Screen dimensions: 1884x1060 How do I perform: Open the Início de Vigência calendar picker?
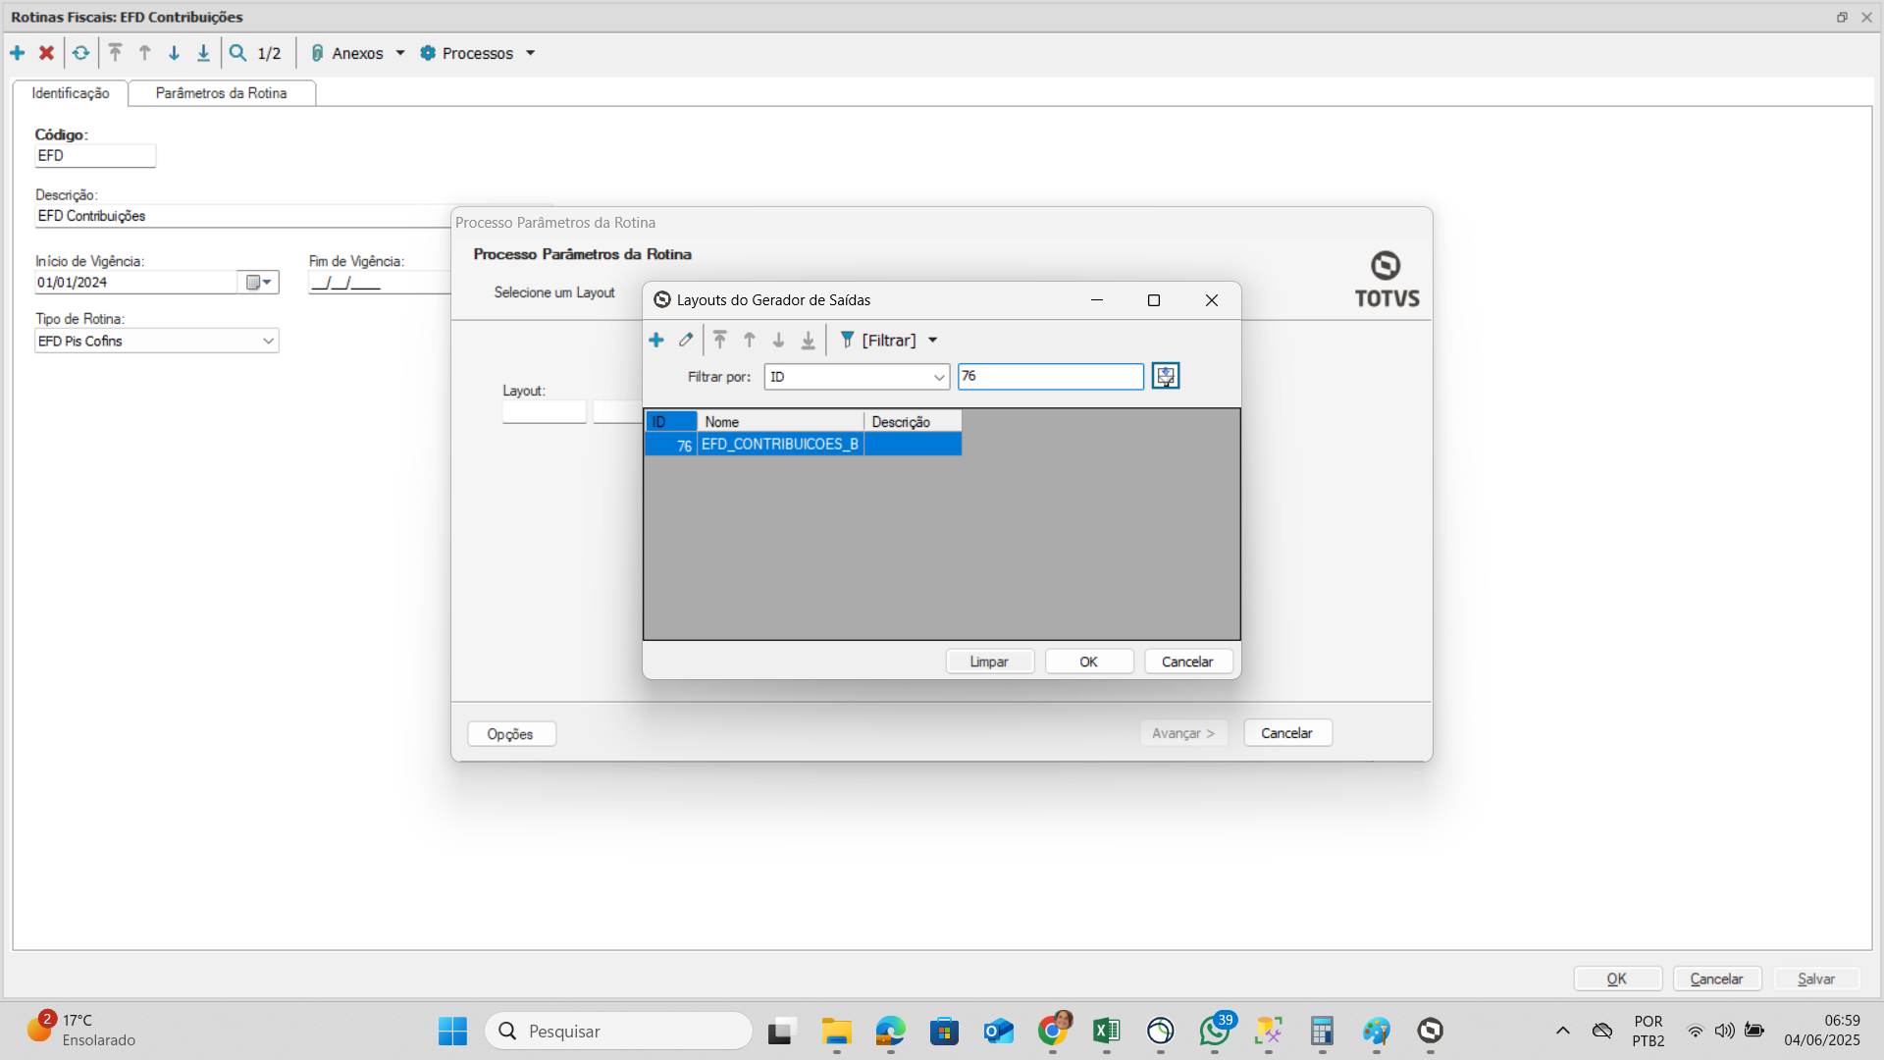click(258, 283)
